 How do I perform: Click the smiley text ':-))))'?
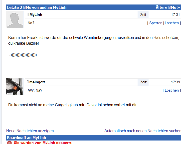(22, 55)
